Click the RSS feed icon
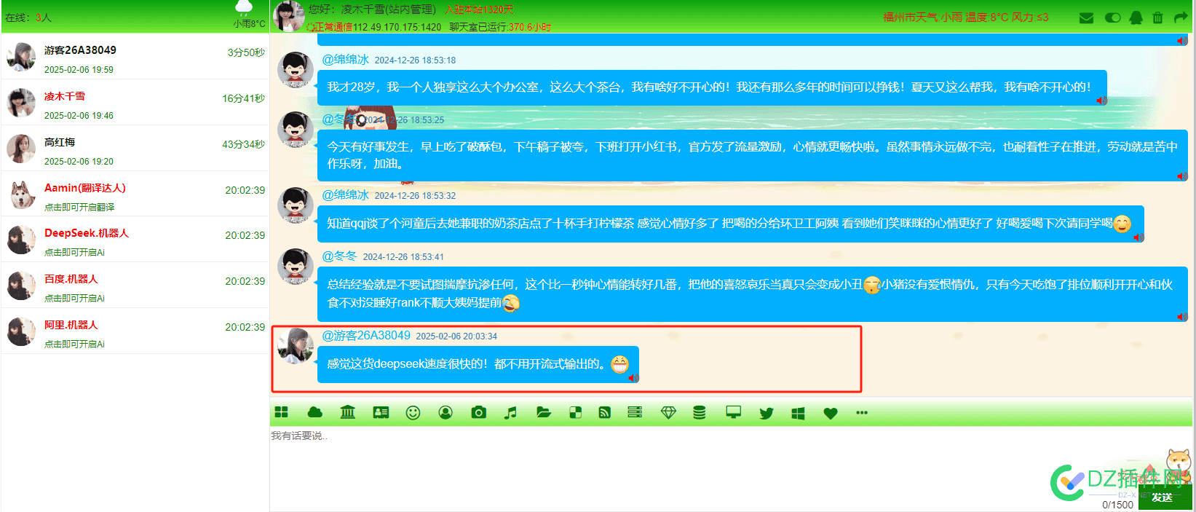Viewport: 1196px width, 512px height. click(604, 413)
